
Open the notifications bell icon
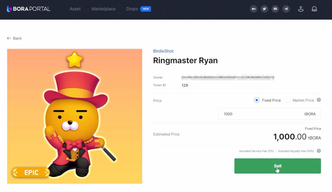(x=314, y=9)
